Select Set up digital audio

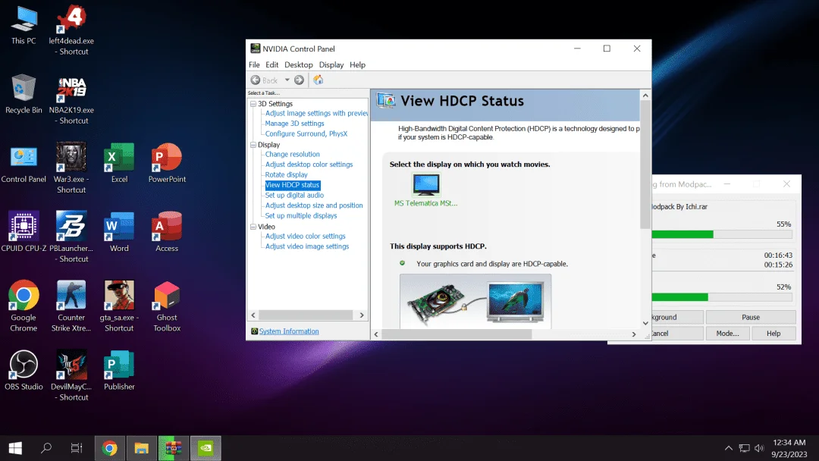pos(294,196)
